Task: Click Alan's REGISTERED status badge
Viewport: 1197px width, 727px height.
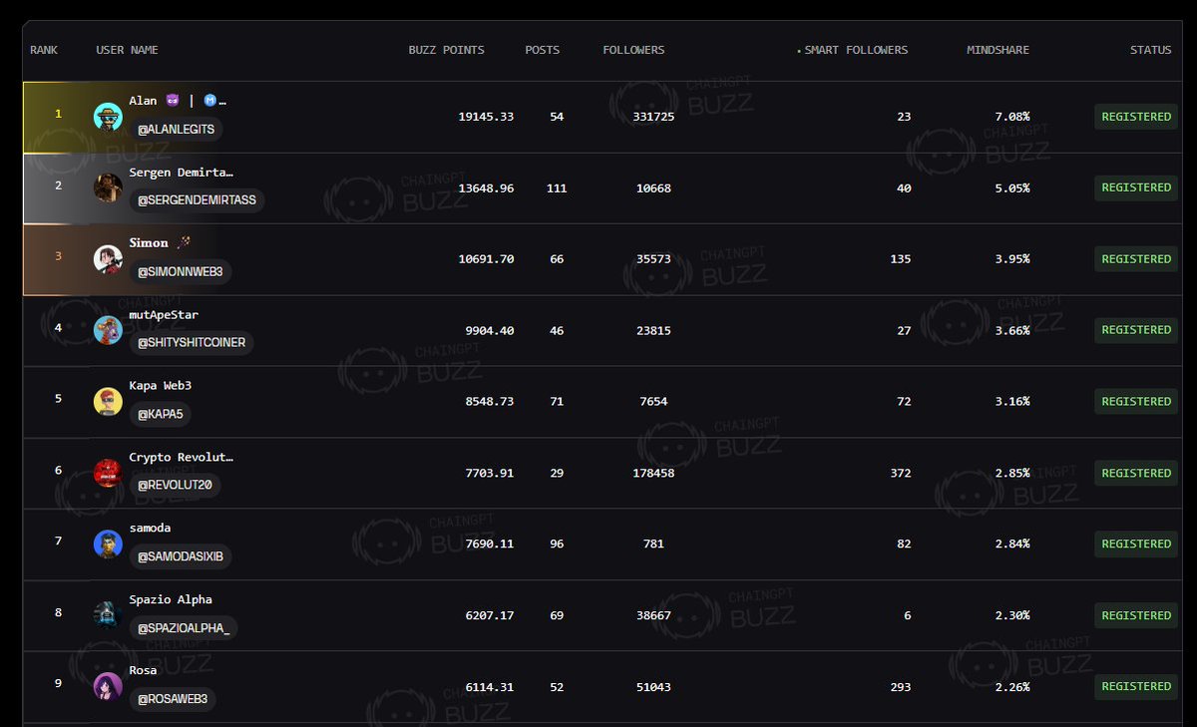Action: click(1136, 117)
